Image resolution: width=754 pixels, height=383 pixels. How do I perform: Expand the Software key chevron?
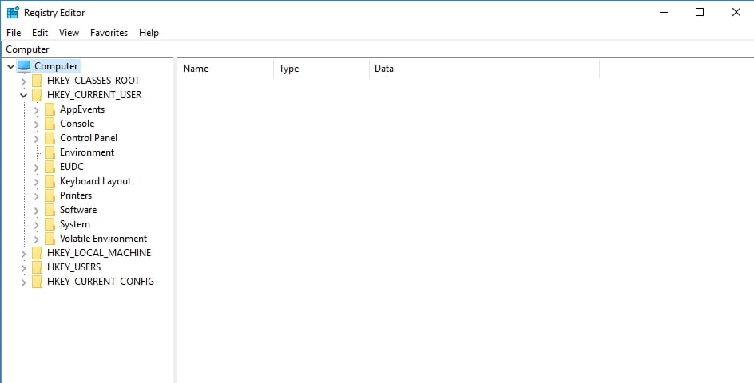coord(36,211)
